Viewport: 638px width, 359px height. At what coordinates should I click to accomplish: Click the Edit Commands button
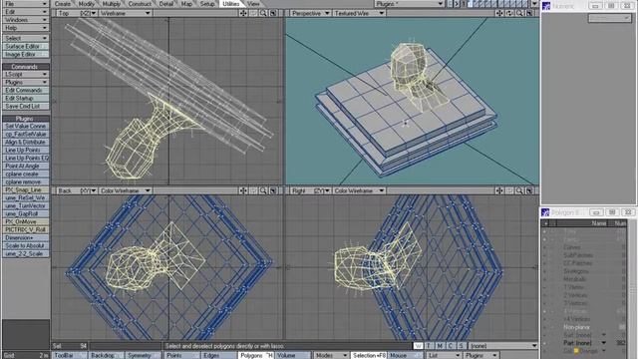click(25, 90)
